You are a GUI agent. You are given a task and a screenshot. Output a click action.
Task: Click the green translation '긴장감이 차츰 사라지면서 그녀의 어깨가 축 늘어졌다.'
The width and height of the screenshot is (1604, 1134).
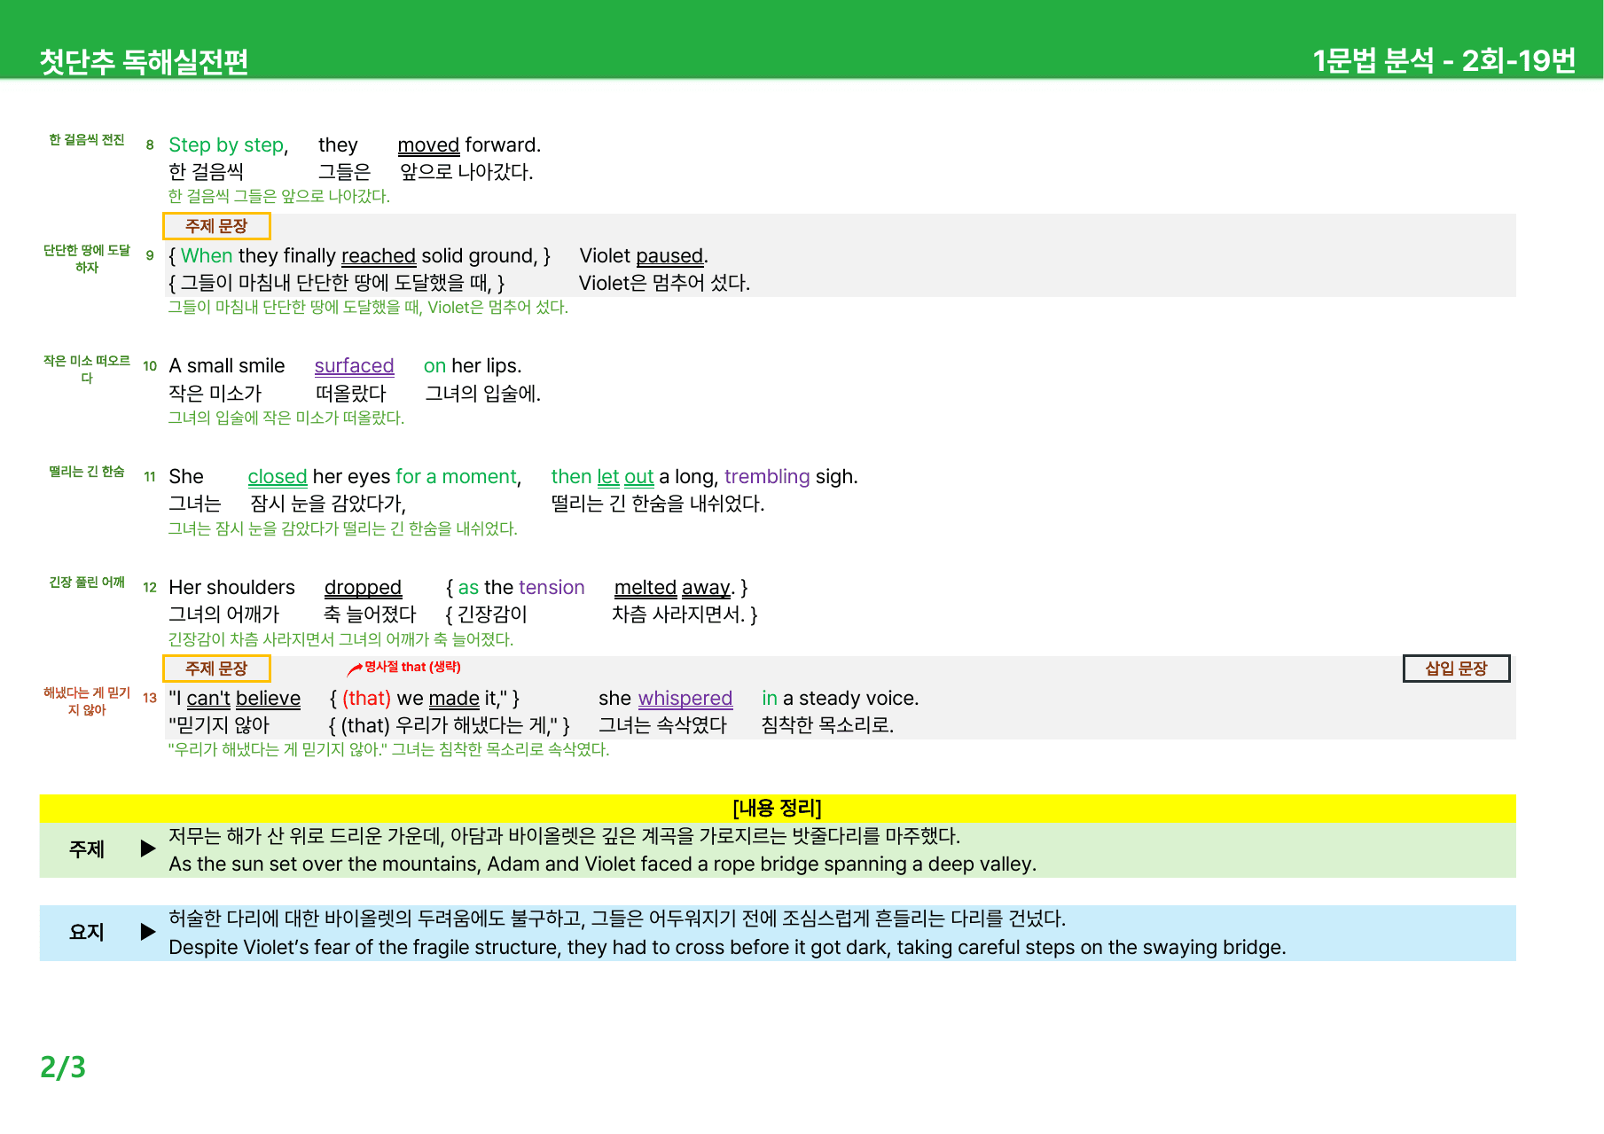pyautogui.click(x=340, y=639)
